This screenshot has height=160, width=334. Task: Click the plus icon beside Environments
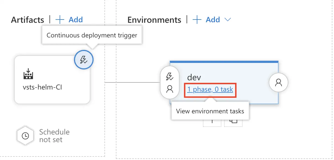point(197,20)
